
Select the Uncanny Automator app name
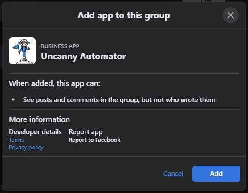pyautogui.click(x=83, y=56)
